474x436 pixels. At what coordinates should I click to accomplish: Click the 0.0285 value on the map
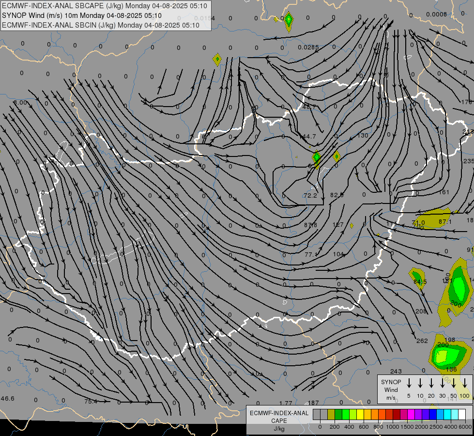(x=308, y=47)
